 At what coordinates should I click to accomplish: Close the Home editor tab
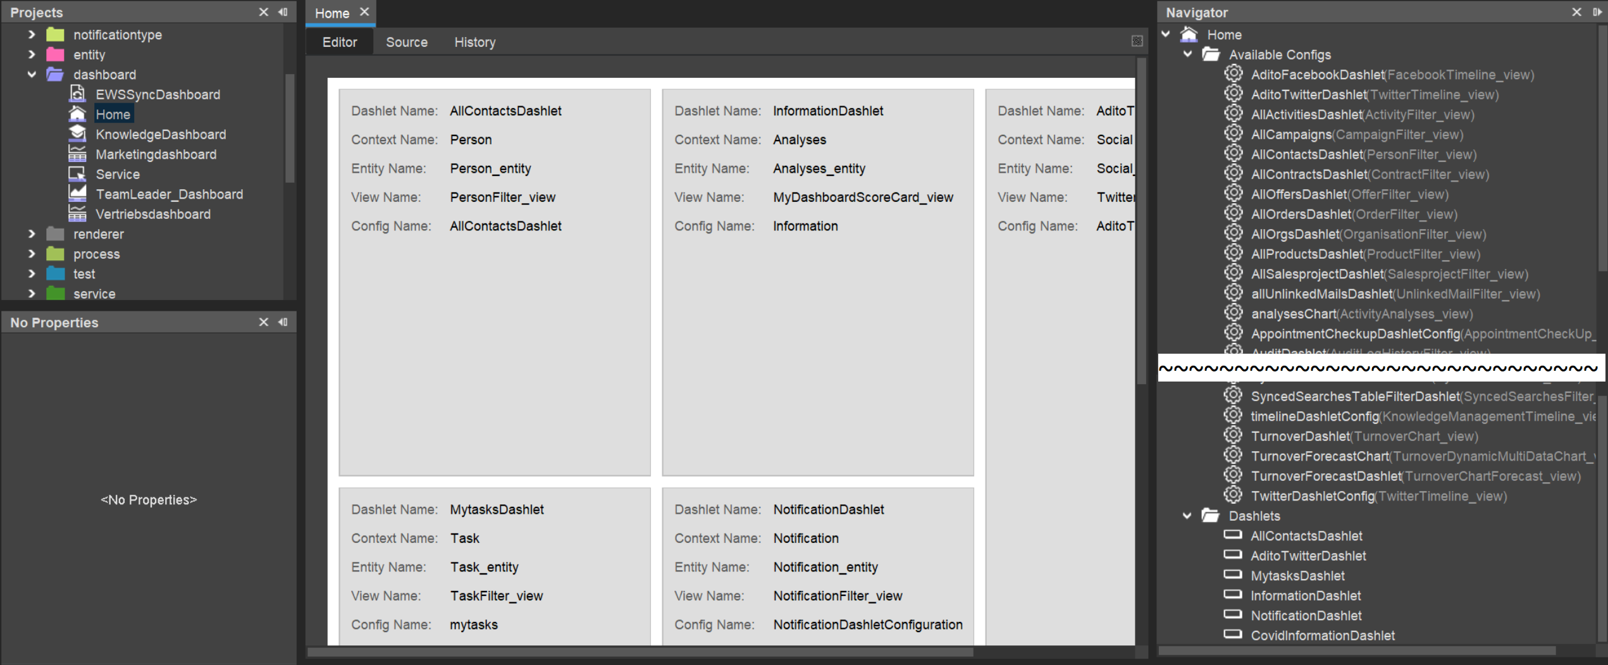tap(364, 11)
